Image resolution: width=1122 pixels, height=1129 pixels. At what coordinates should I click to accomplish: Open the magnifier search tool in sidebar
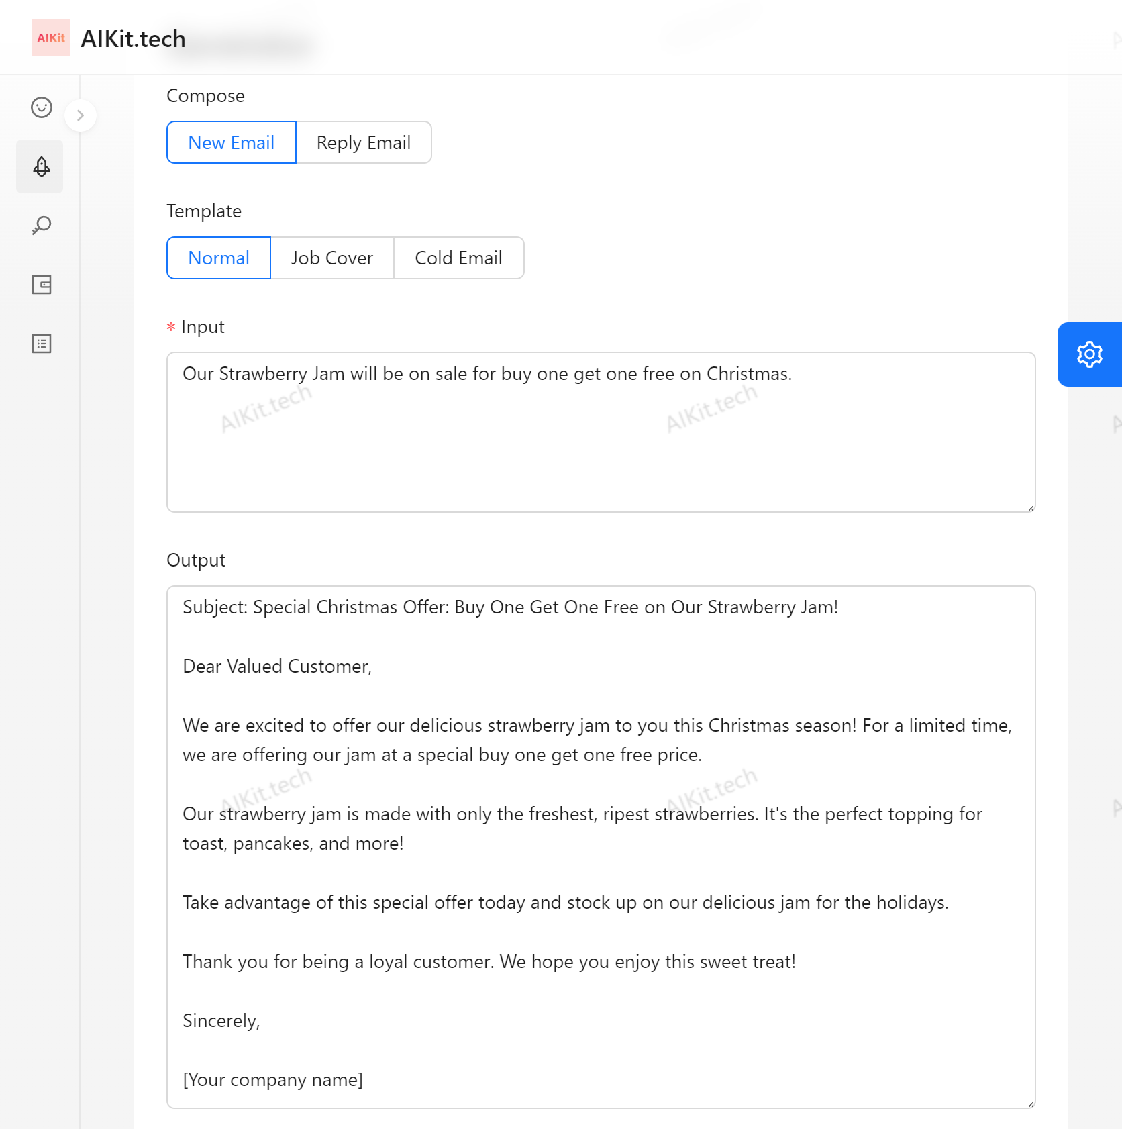tap(42, 226)
